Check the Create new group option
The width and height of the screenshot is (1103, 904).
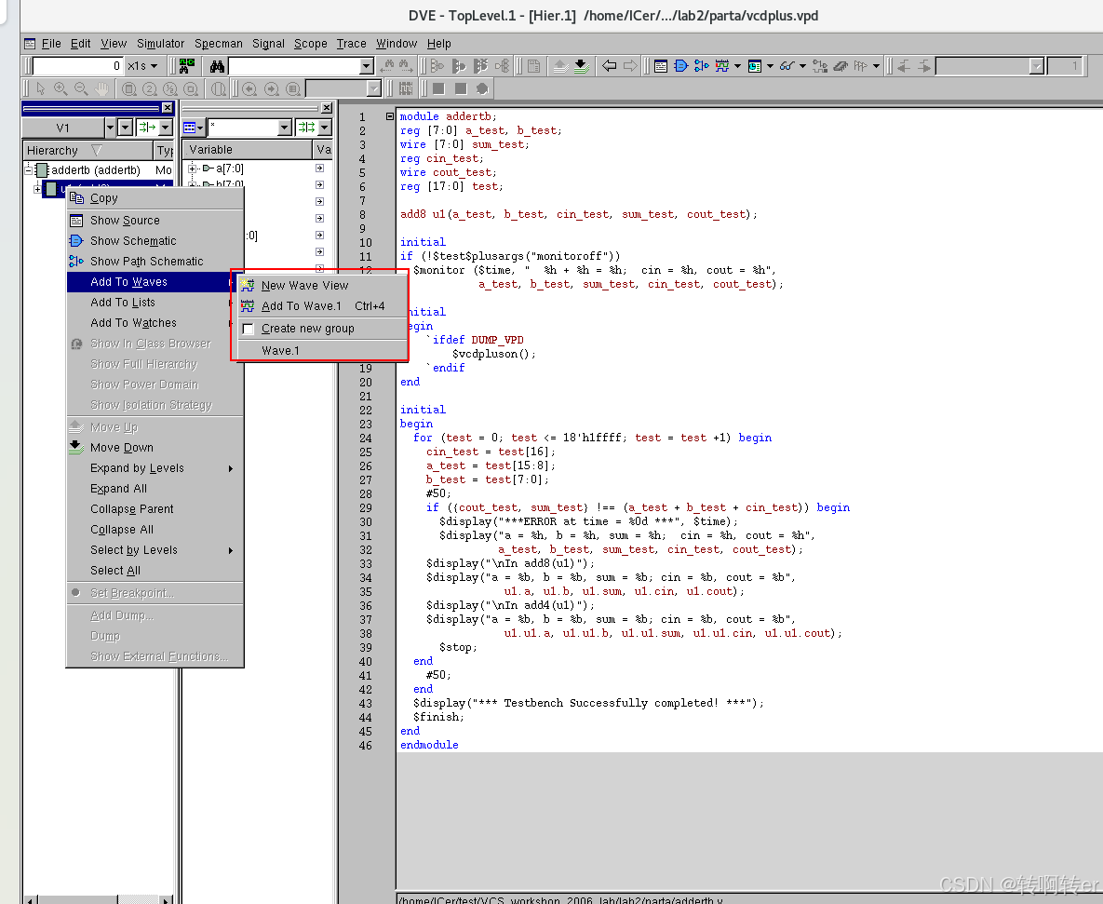(248, 328)
